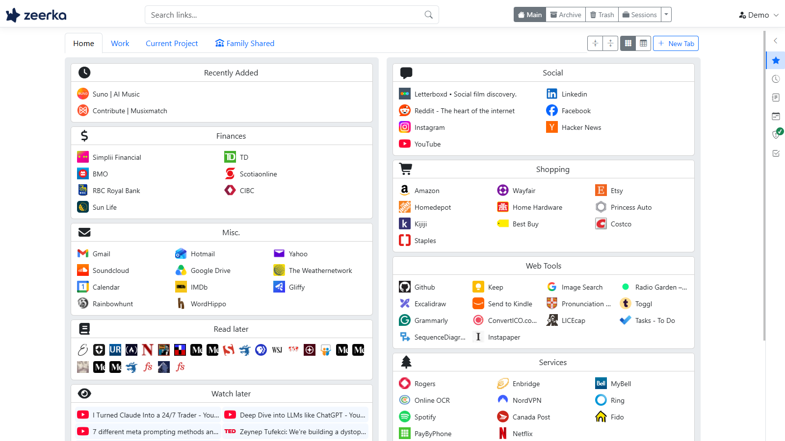Click the magnifier search icon
The image size is (785, 441).
[428, 15]
